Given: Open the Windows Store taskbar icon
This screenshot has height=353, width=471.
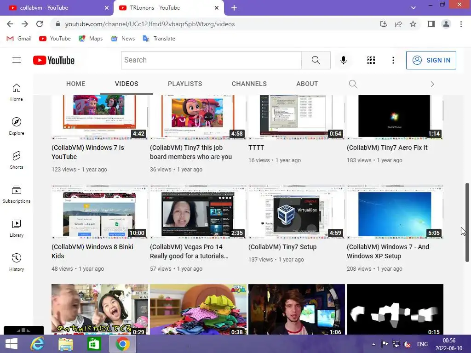Looking at the screenshot, I should (x=94, y=344).
